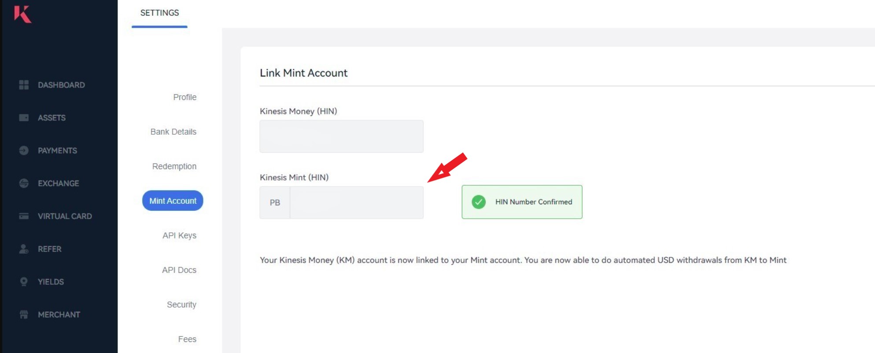Click the Yields icon in sidebar
This screenshot has width=875, height=353.
24,282
